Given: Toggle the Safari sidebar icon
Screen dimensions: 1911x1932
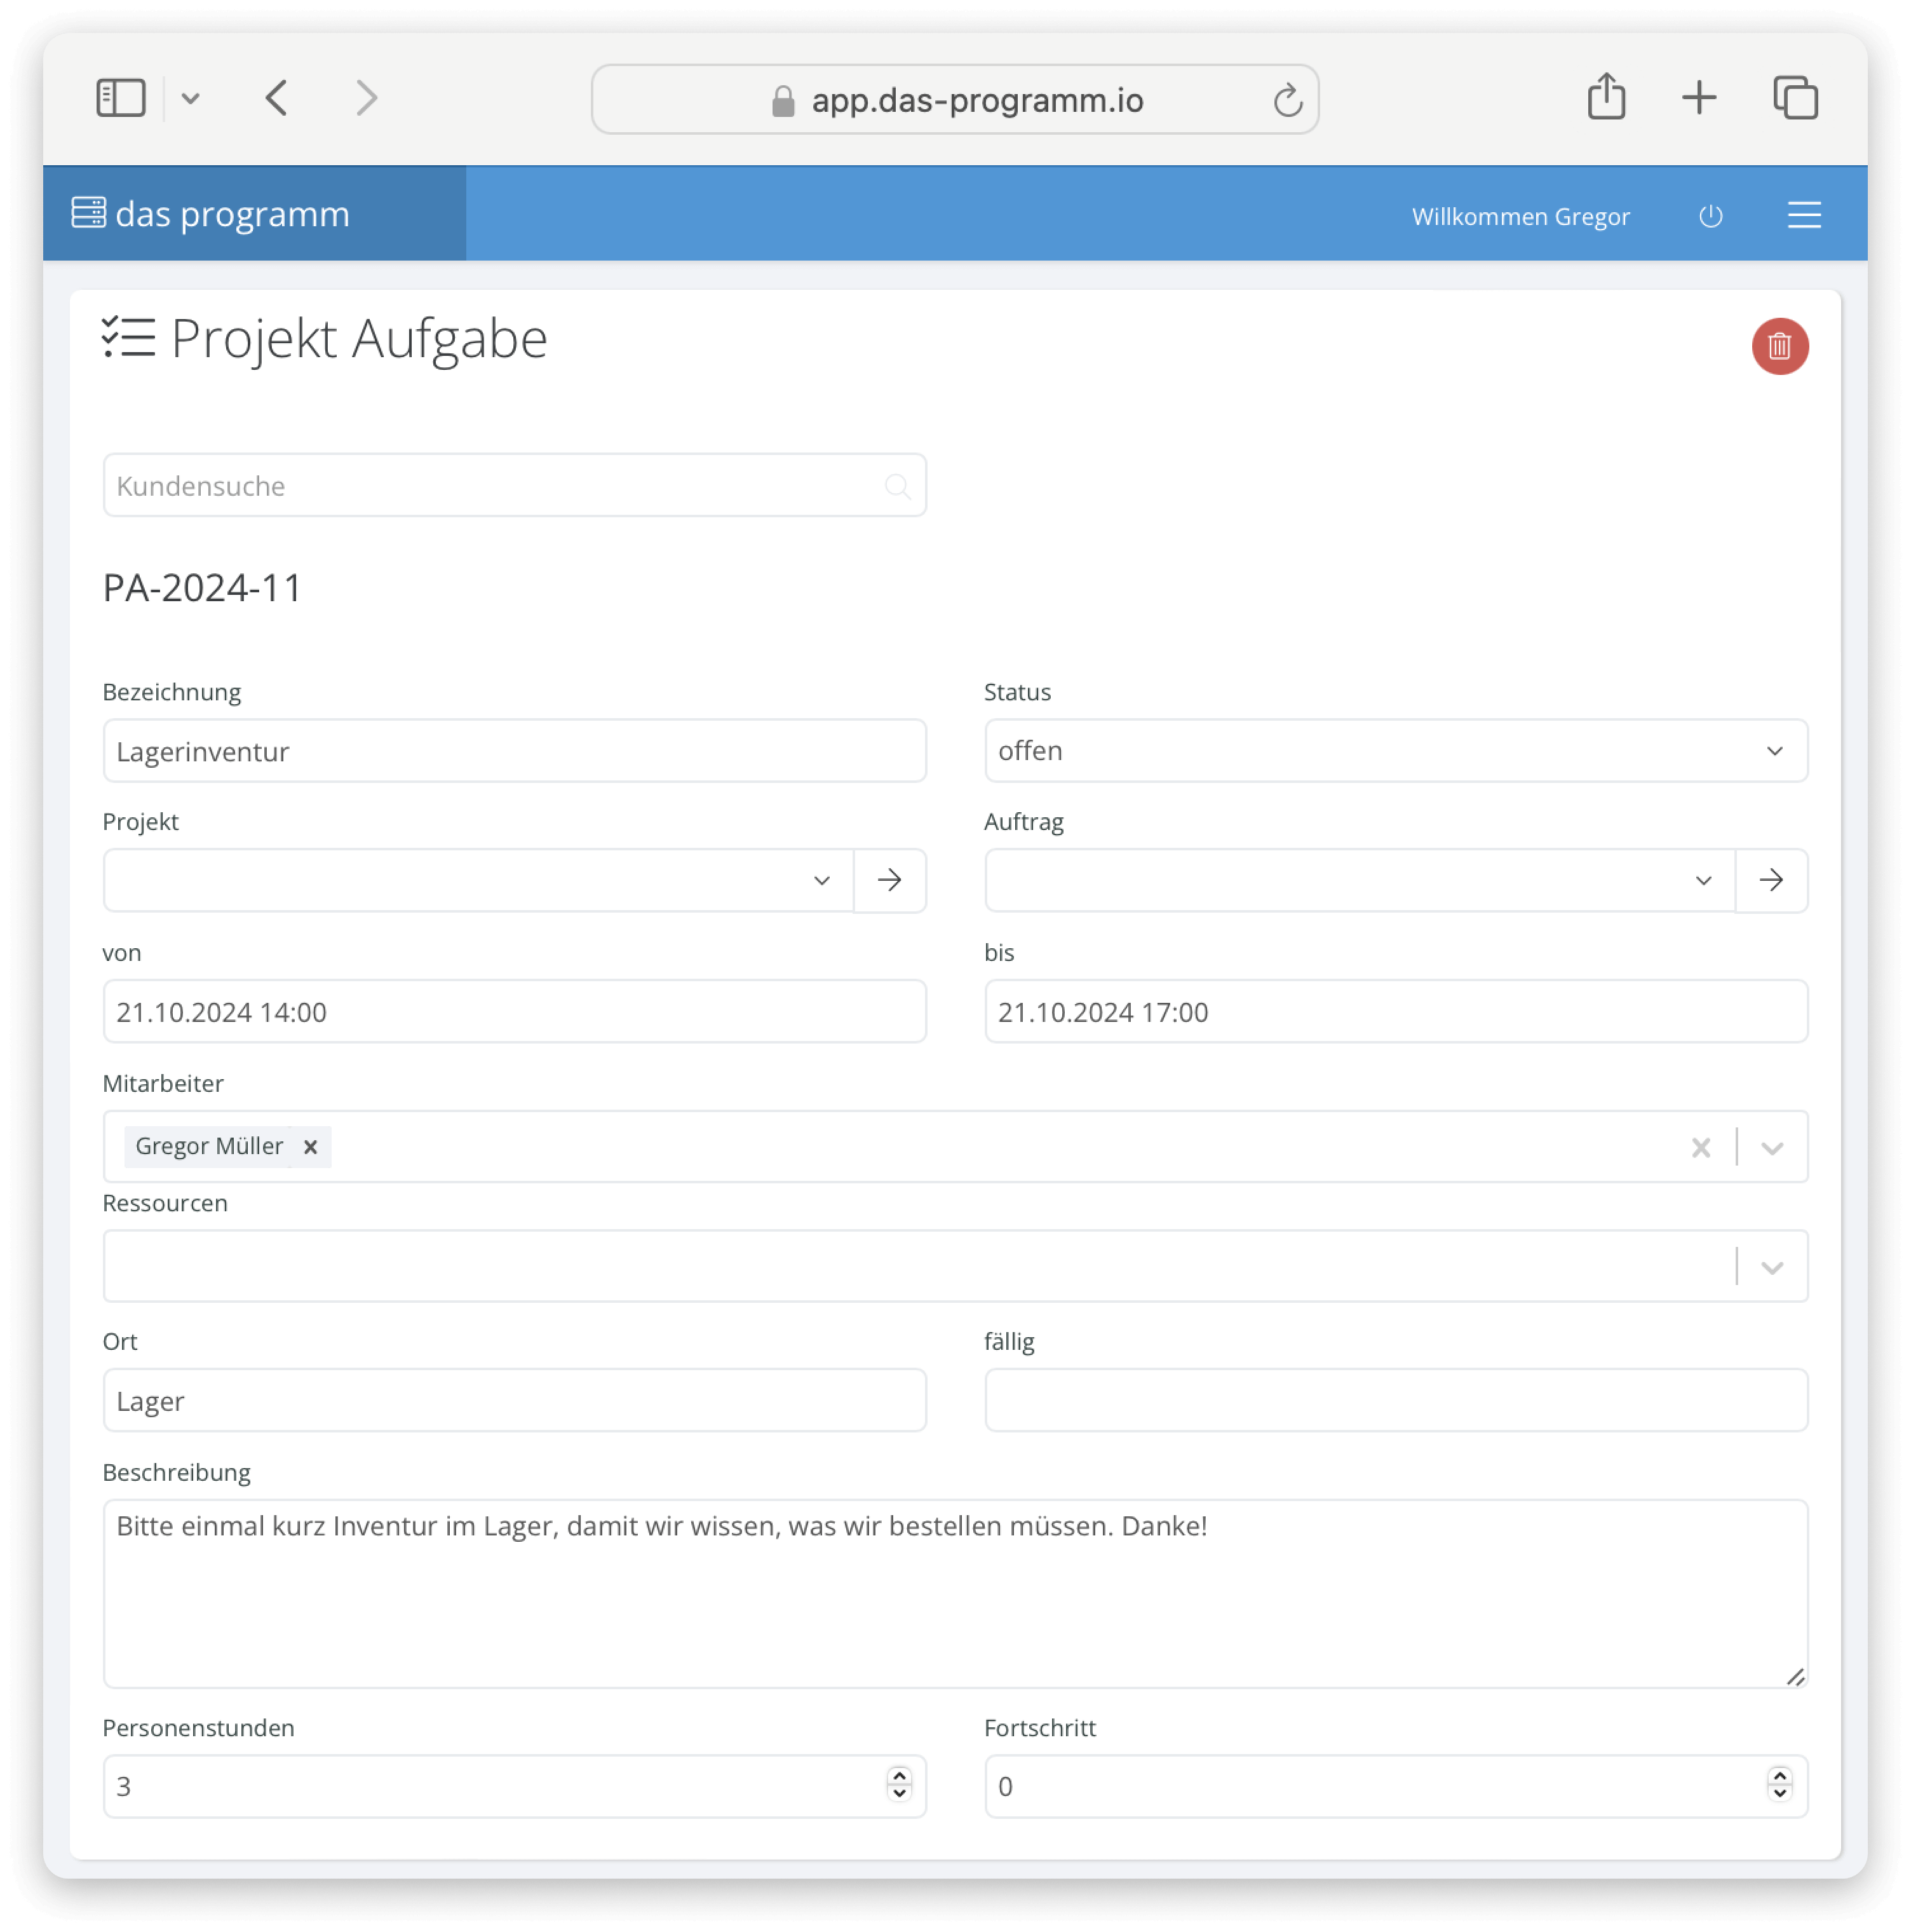Looking at the screenshot, I should (x=121, y=98).
